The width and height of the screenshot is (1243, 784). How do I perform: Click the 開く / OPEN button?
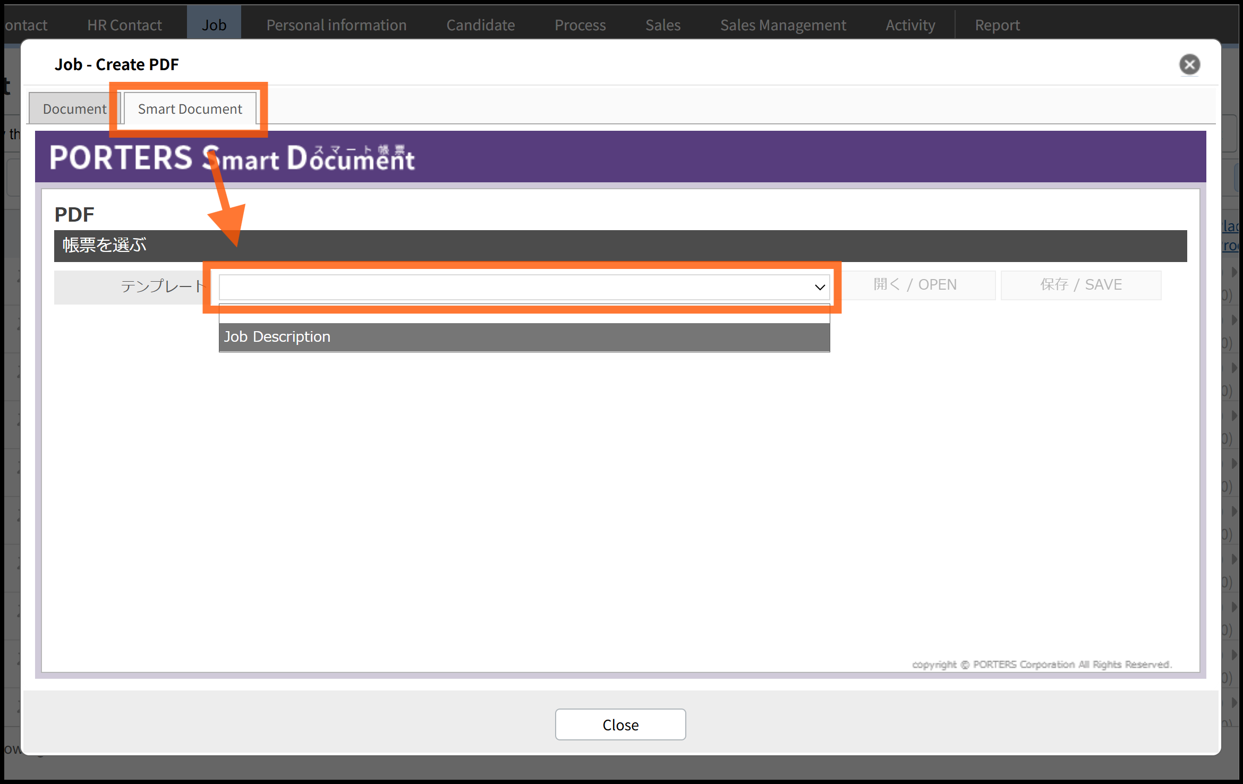tap(915, 285)
